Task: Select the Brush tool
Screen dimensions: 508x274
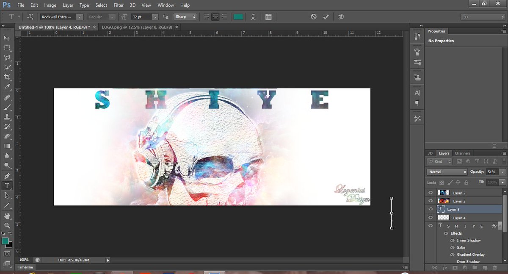Action: point(7,108)
